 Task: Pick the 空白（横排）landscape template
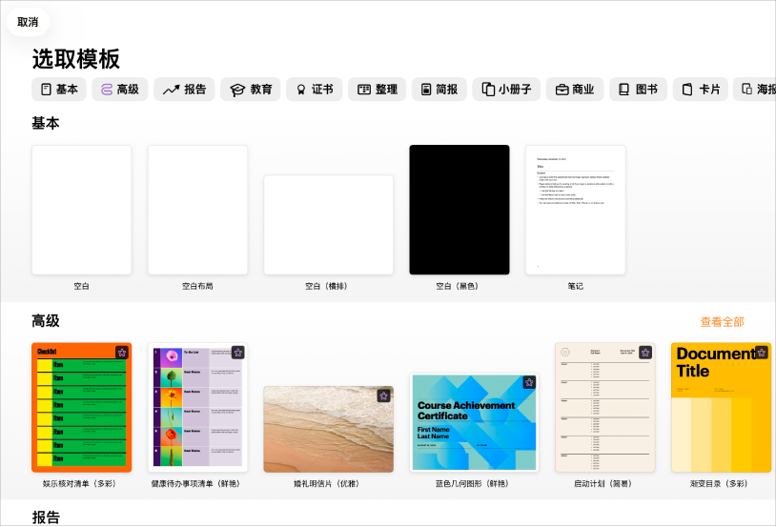[329, 225]
